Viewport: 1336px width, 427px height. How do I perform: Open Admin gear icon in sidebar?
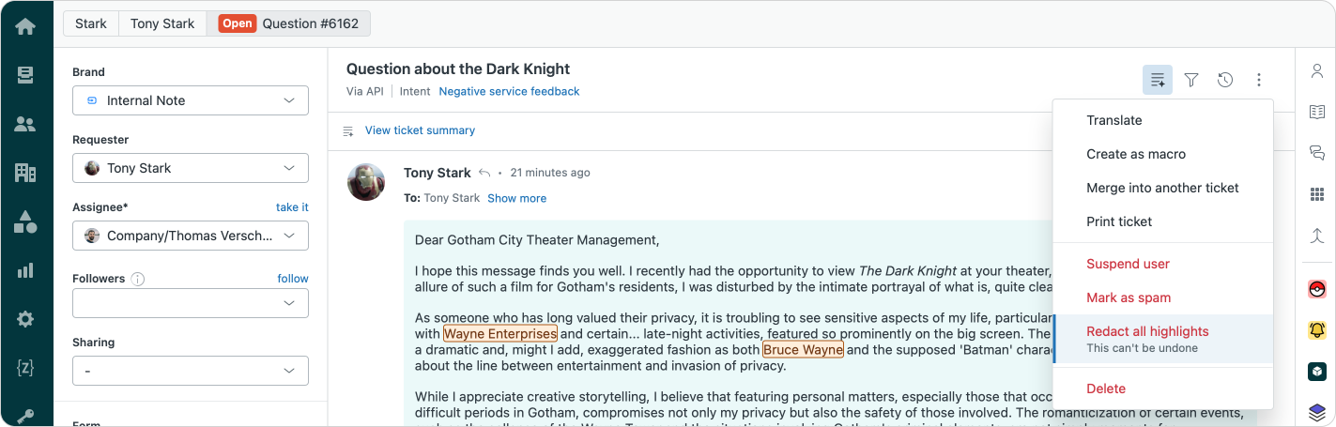25,319
